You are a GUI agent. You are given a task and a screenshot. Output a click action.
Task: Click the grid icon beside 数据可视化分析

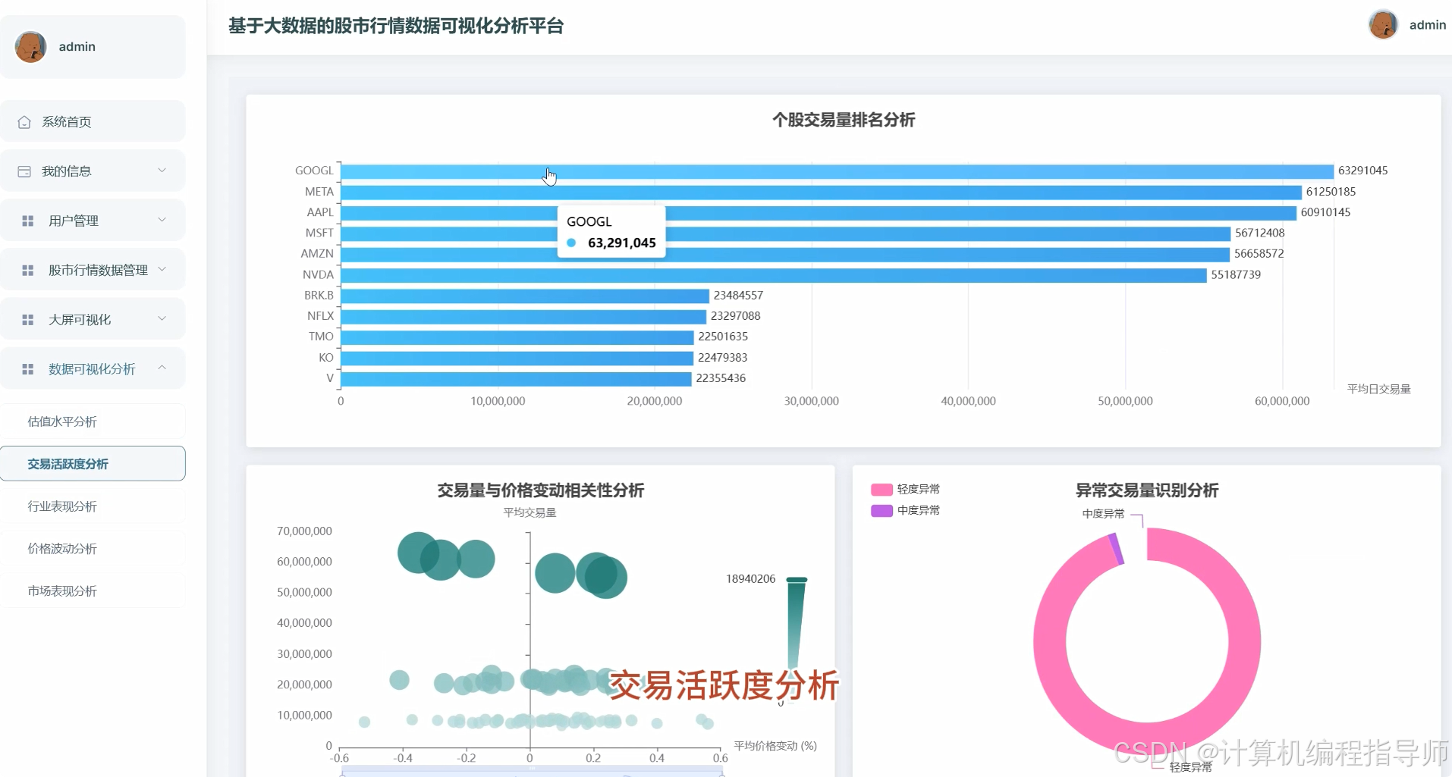(x=28, y=368)
